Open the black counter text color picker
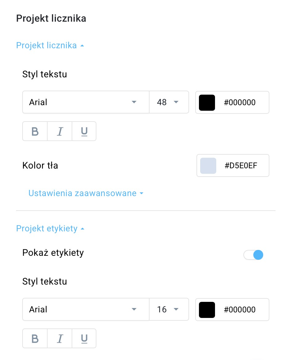 coord(207,102)
